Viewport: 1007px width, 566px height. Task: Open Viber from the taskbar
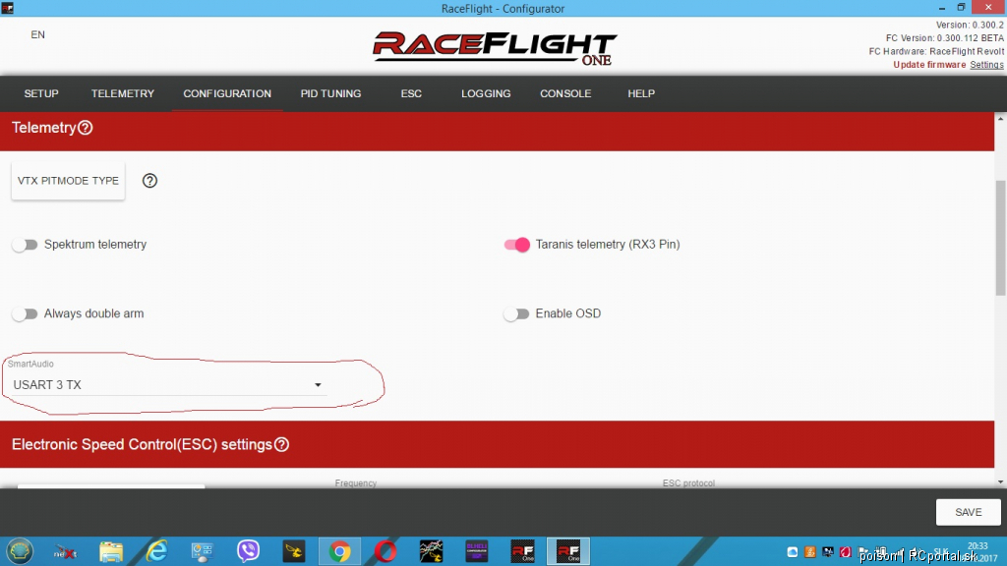pos(248,551)
